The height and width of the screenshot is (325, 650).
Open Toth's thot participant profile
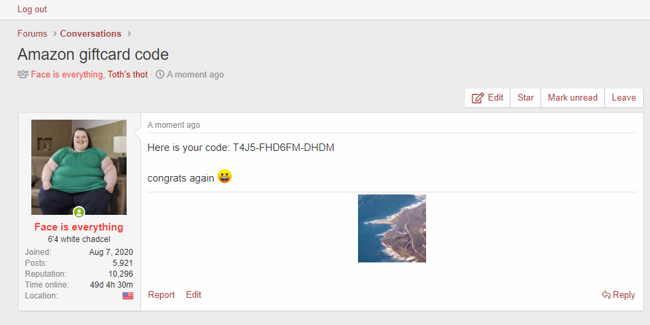128,75
